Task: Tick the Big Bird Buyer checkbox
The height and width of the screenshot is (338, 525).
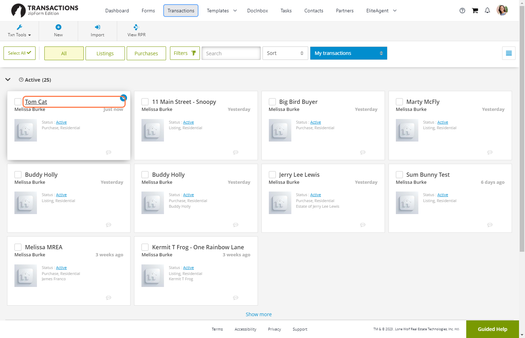Action: pyautogui.click(x=272, y=102)
